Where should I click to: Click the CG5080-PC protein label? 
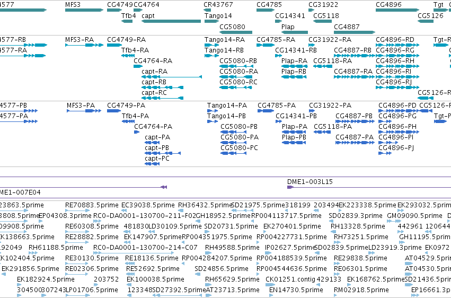pos(239,148)
